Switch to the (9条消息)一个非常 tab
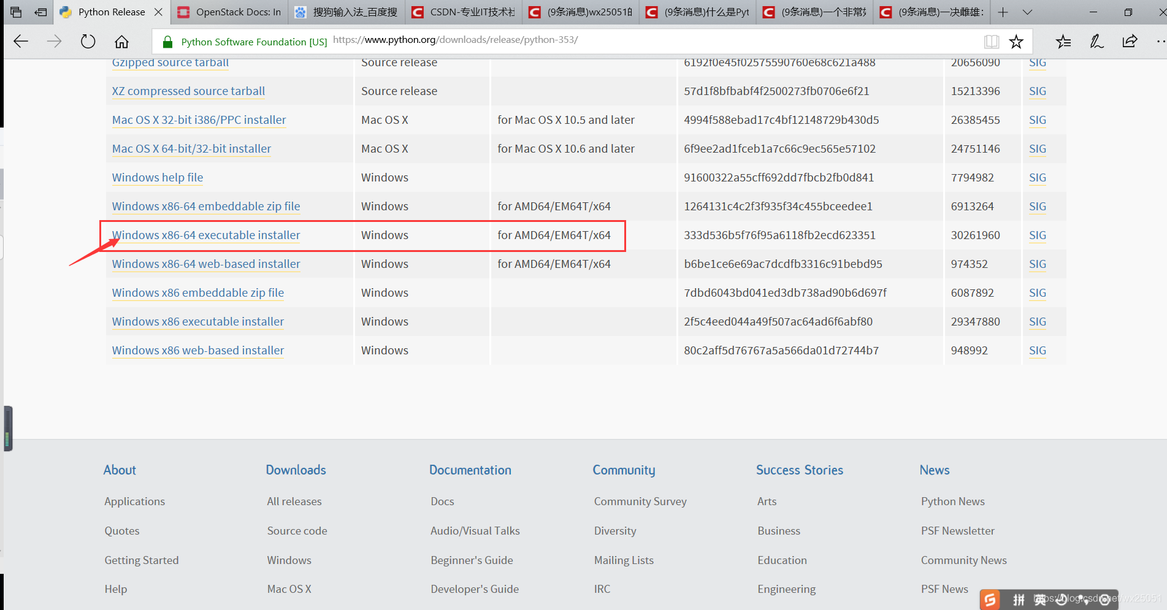 click(815, 12)
